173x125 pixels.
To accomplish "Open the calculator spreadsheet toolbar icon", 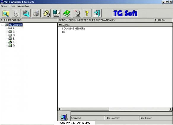I will tap(57, 13).
